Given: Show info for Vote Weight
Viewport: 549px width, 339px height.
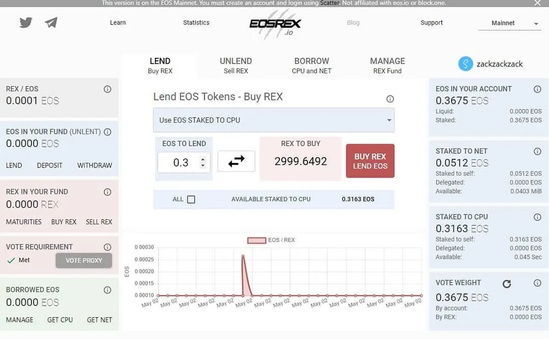Looking at the screenshot, I should [537, 283].
